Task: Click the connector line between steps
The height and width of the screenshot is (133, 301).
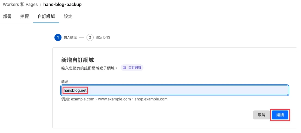Action: pos(82,38)
